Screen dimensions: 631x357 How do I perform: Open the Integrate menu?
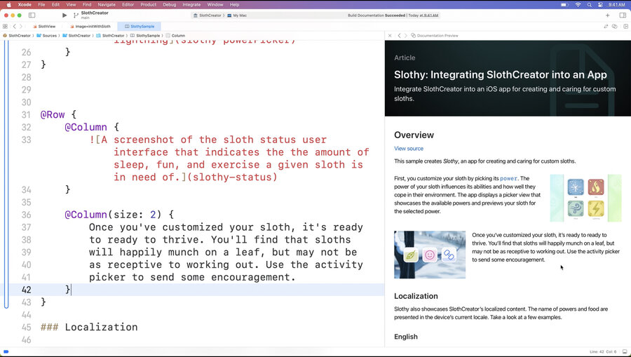tap(191, 4)
